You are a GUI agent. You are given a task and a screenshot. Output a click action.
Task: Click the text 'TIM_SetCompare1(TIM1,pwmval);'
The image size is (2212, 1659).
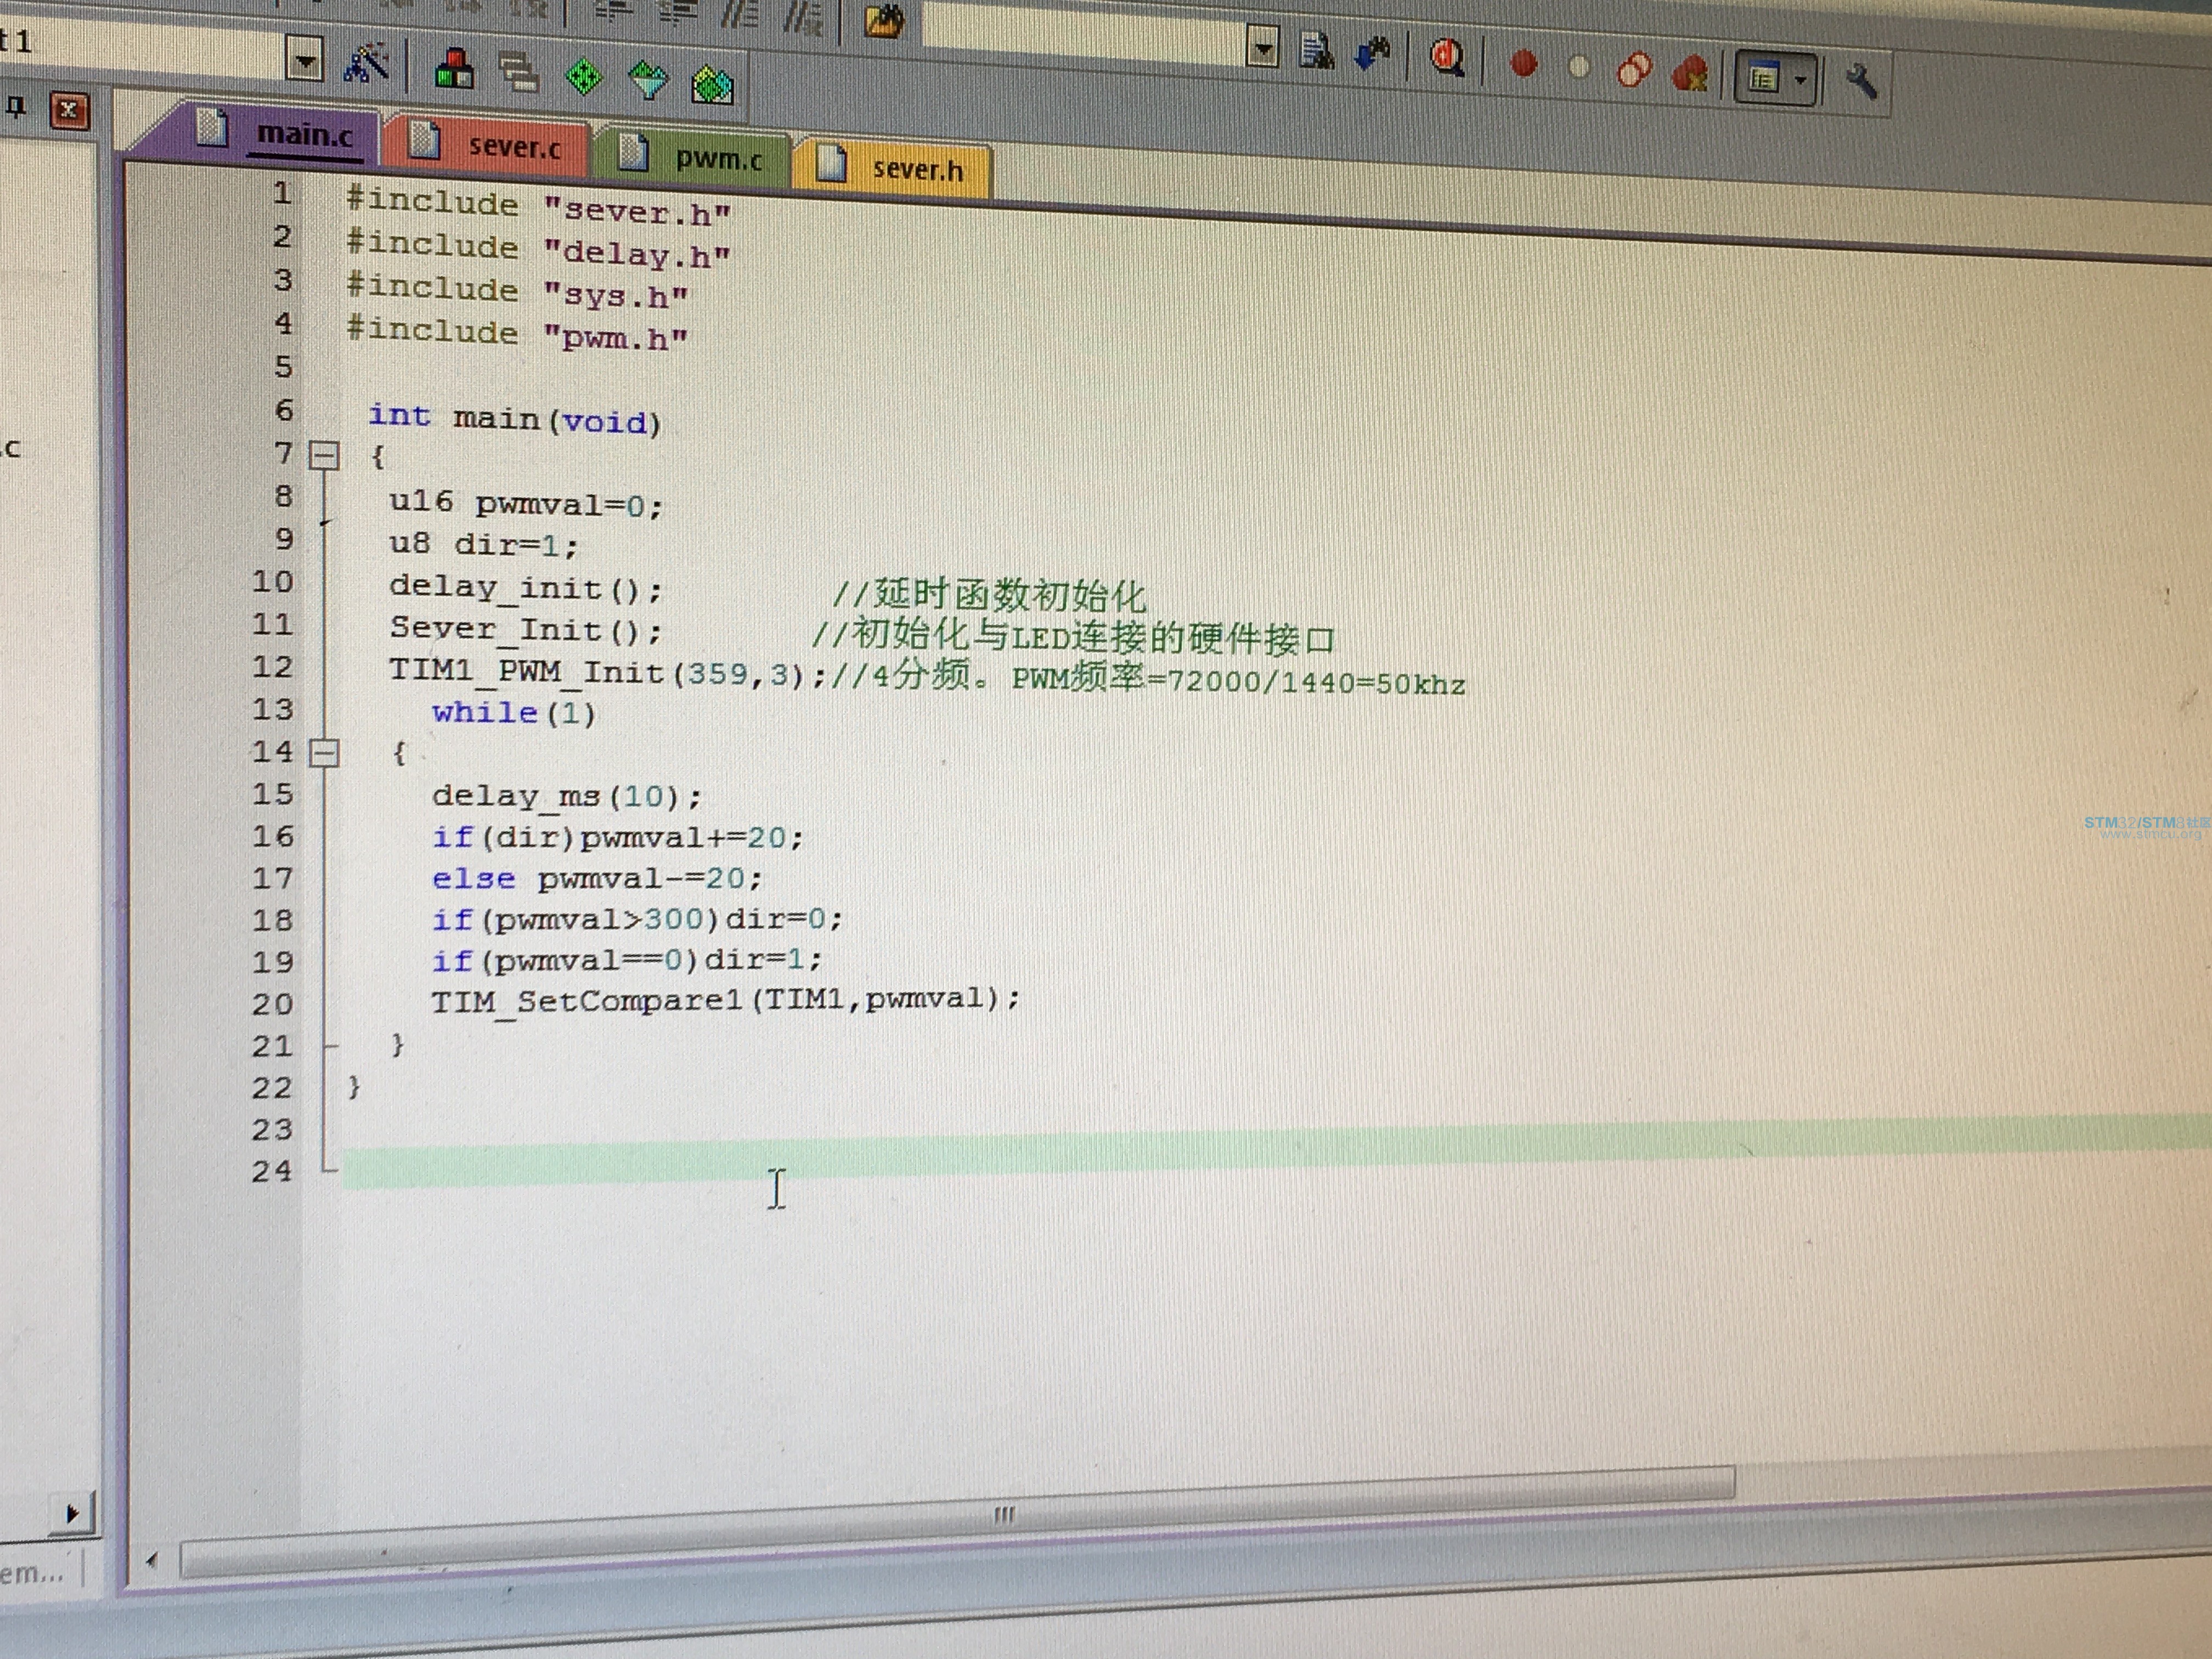coord(726,1001)
